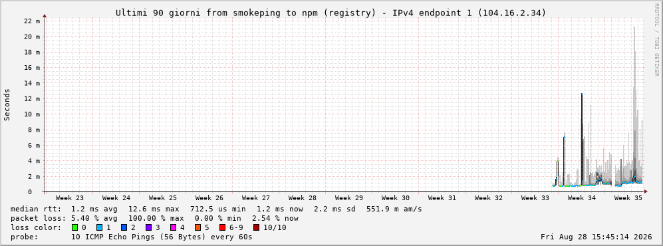Click the Week 35 axis label
Screen dimensions: 663x246
tap(628, 197)
